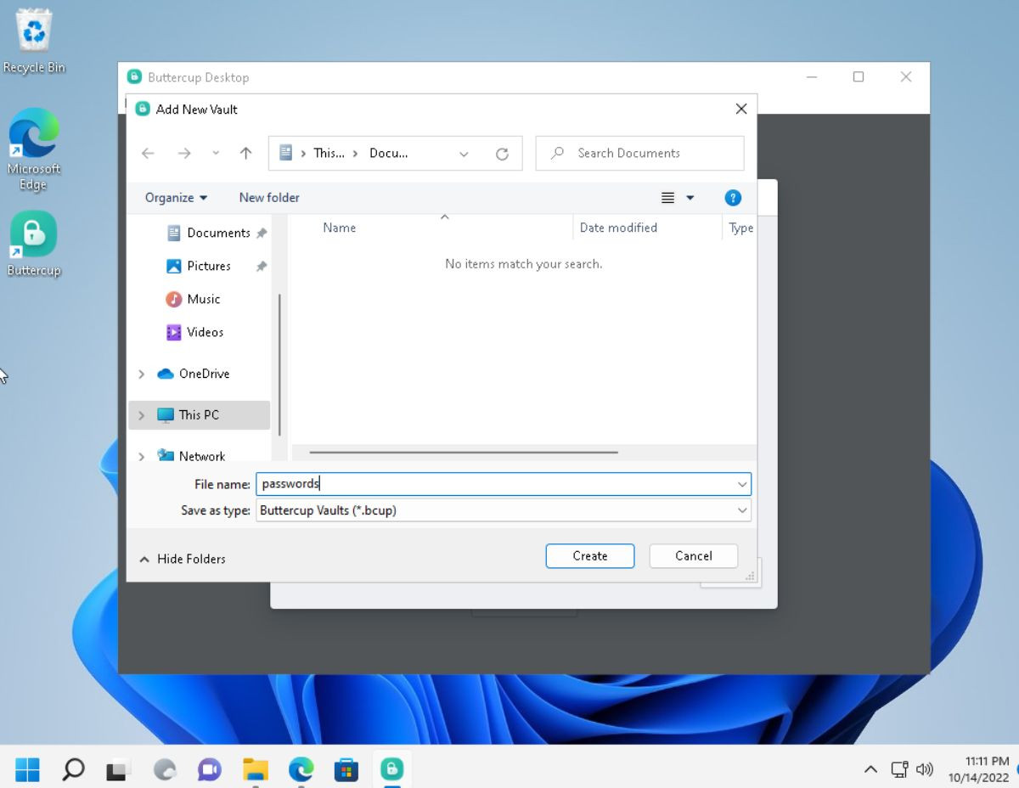This screenshot has width=1019, height=788.
Task: Click the horizontal scrollbar in file list
Action: click(x=464, y=453)
